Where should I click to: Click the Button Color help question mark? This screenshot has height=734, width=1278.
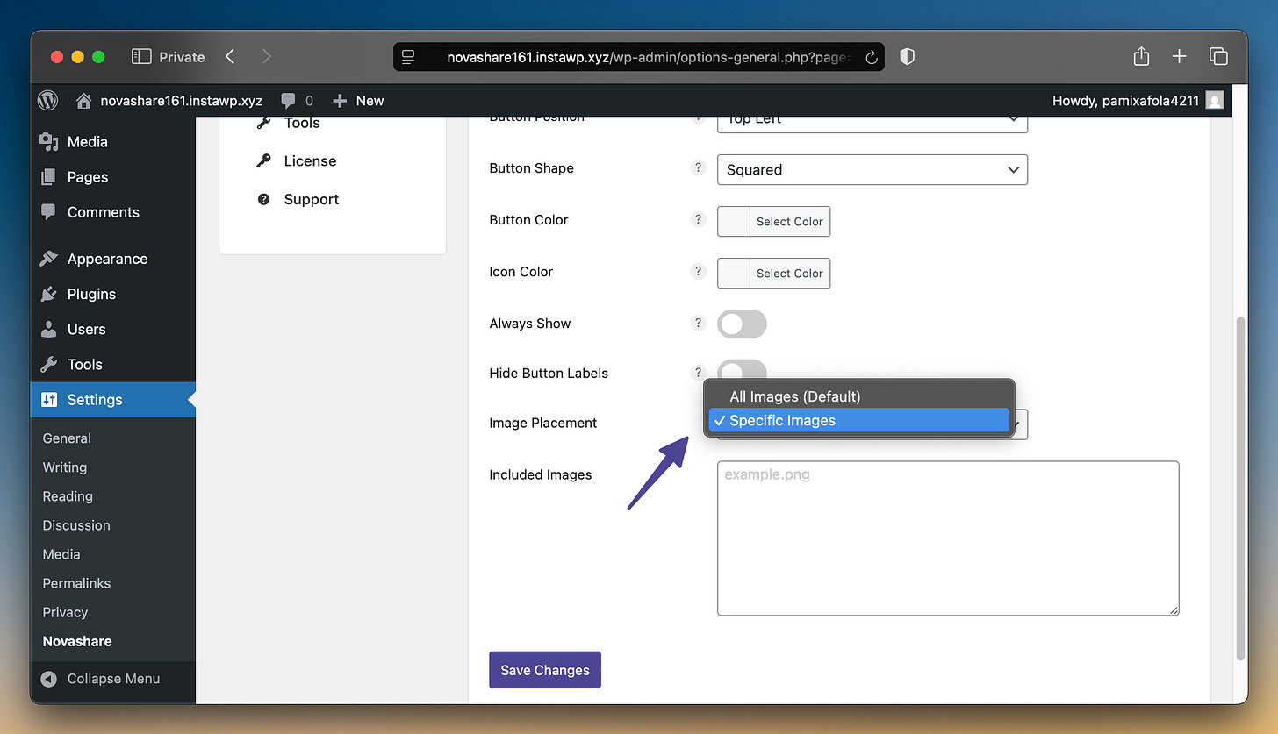pos(699,219)
